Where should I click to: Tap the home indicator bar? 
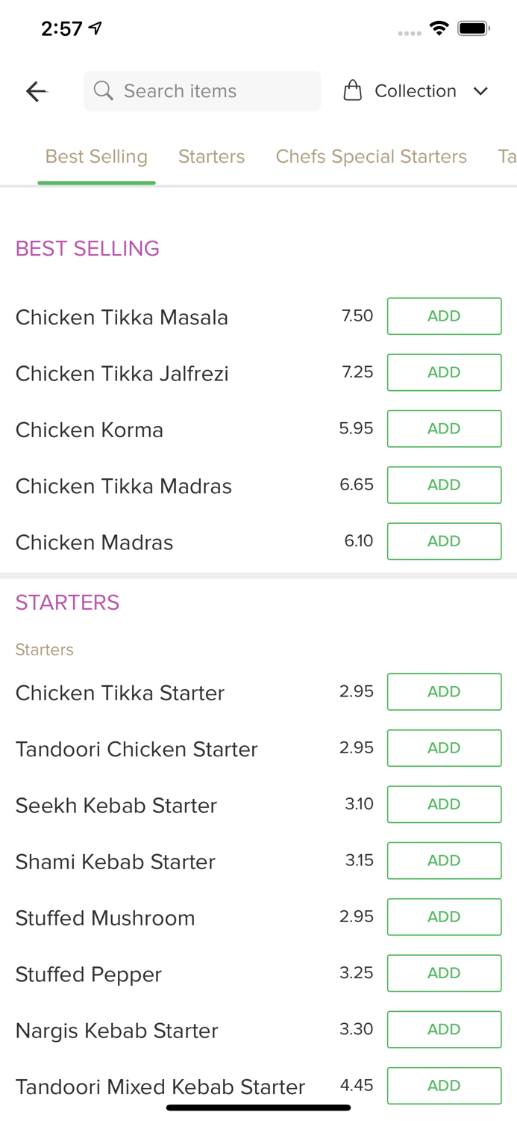(258, 1108)
